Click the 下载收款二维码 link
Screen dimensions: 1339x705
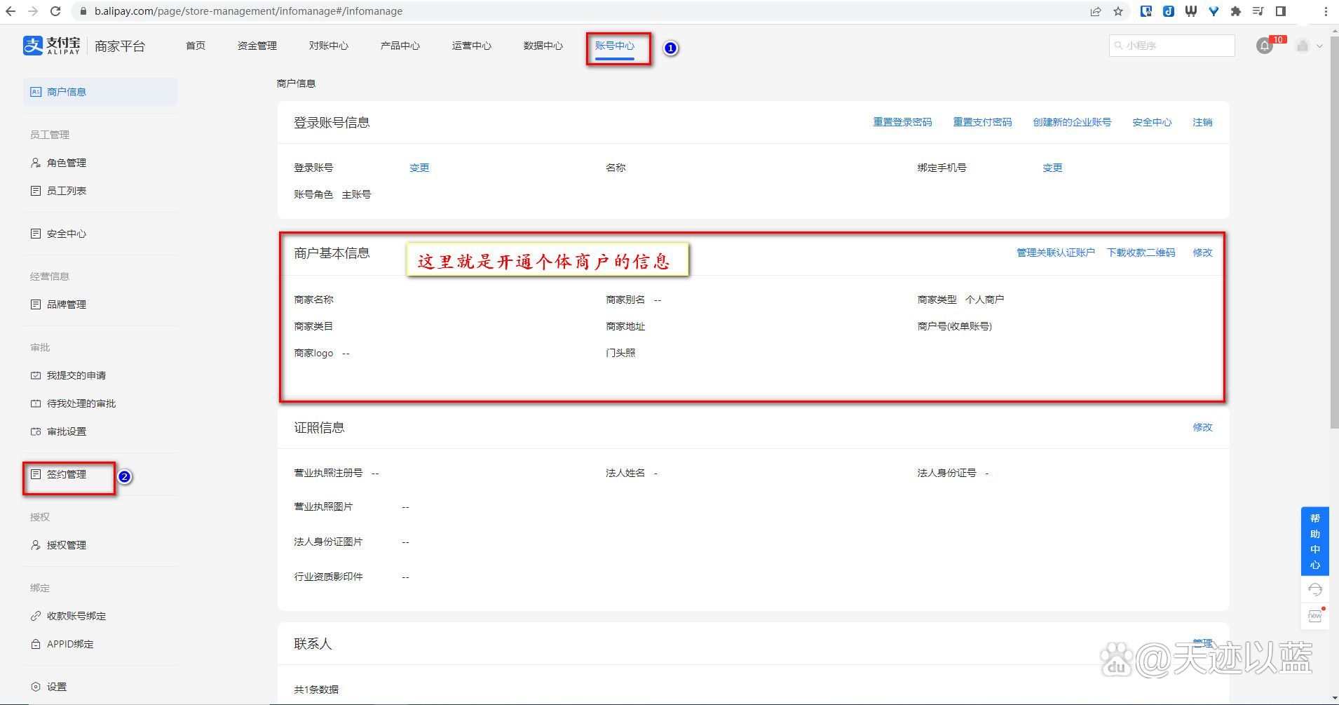click(x=1141, y=253)
